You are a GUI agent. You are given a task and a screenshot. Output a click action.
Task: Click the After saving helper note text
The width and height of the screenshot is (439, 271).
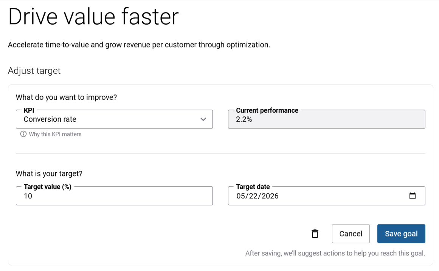click(335, 253)
